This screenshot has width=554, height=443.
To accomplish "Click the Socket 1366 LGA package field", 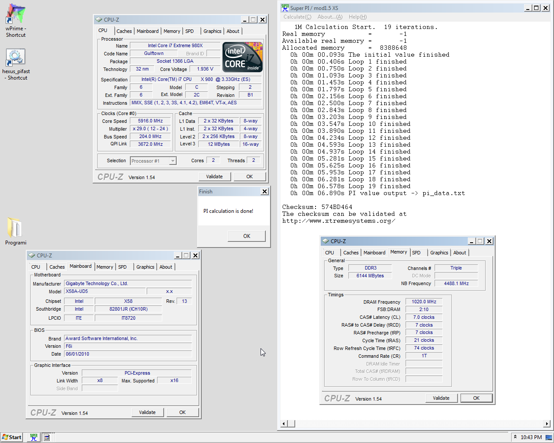I will 175,61.
